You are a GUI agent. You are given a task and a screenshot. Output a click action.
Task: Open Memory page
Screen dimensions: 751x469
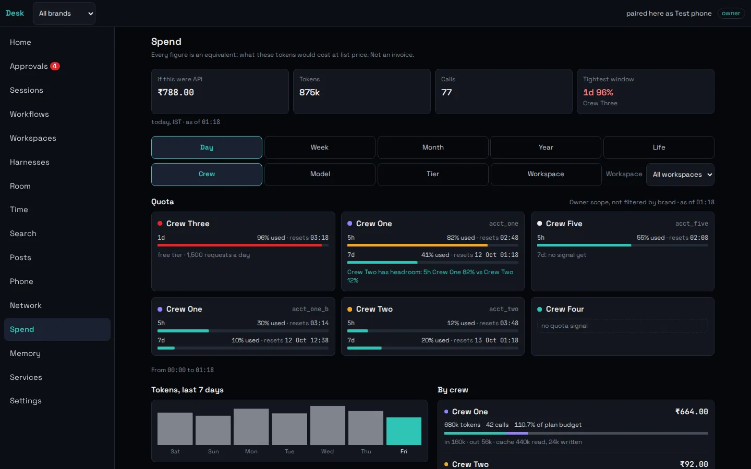[57, 353]
